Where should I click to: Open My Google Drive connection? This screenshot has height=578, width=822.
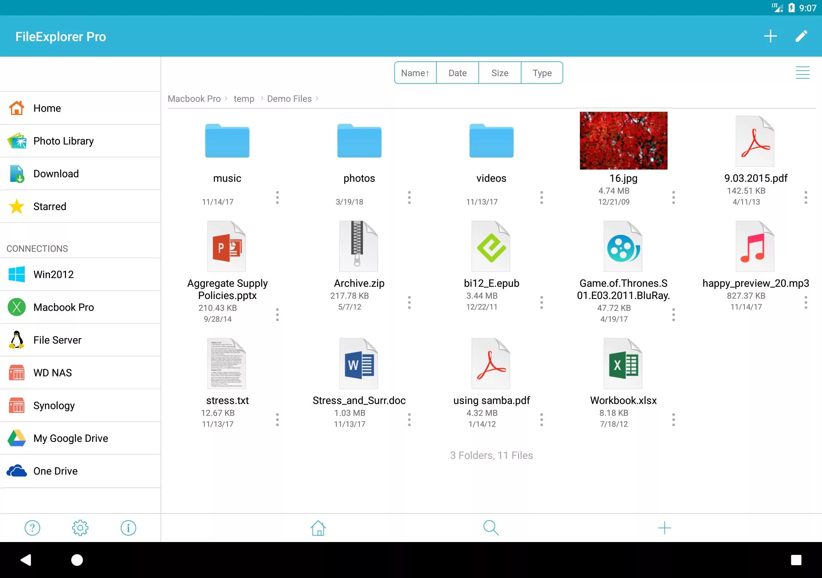pyautogui.click(x=71, y=438)
